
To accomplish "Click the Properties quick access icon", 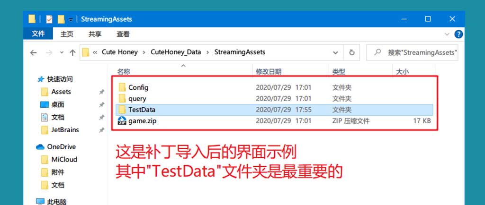I will (49, 19).
